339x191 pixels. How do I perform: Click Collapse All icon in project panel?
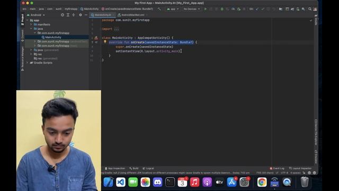[74, 15]
